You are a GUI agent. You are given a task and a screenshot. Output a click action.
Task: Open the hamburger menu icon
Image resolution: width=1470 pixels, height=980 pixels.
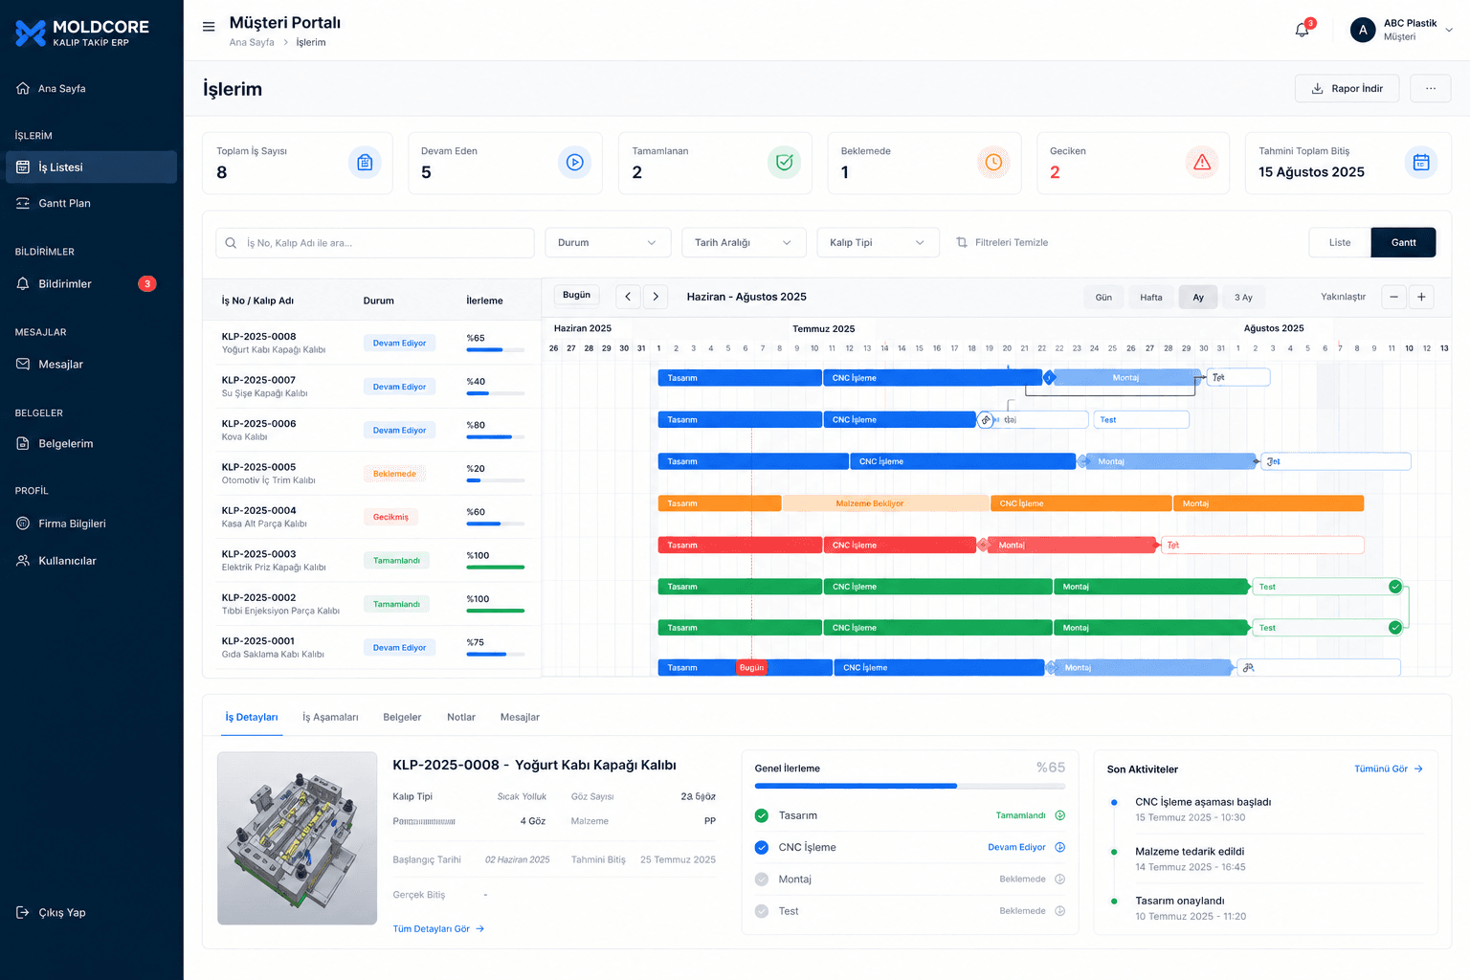click(x=209, y=27)
